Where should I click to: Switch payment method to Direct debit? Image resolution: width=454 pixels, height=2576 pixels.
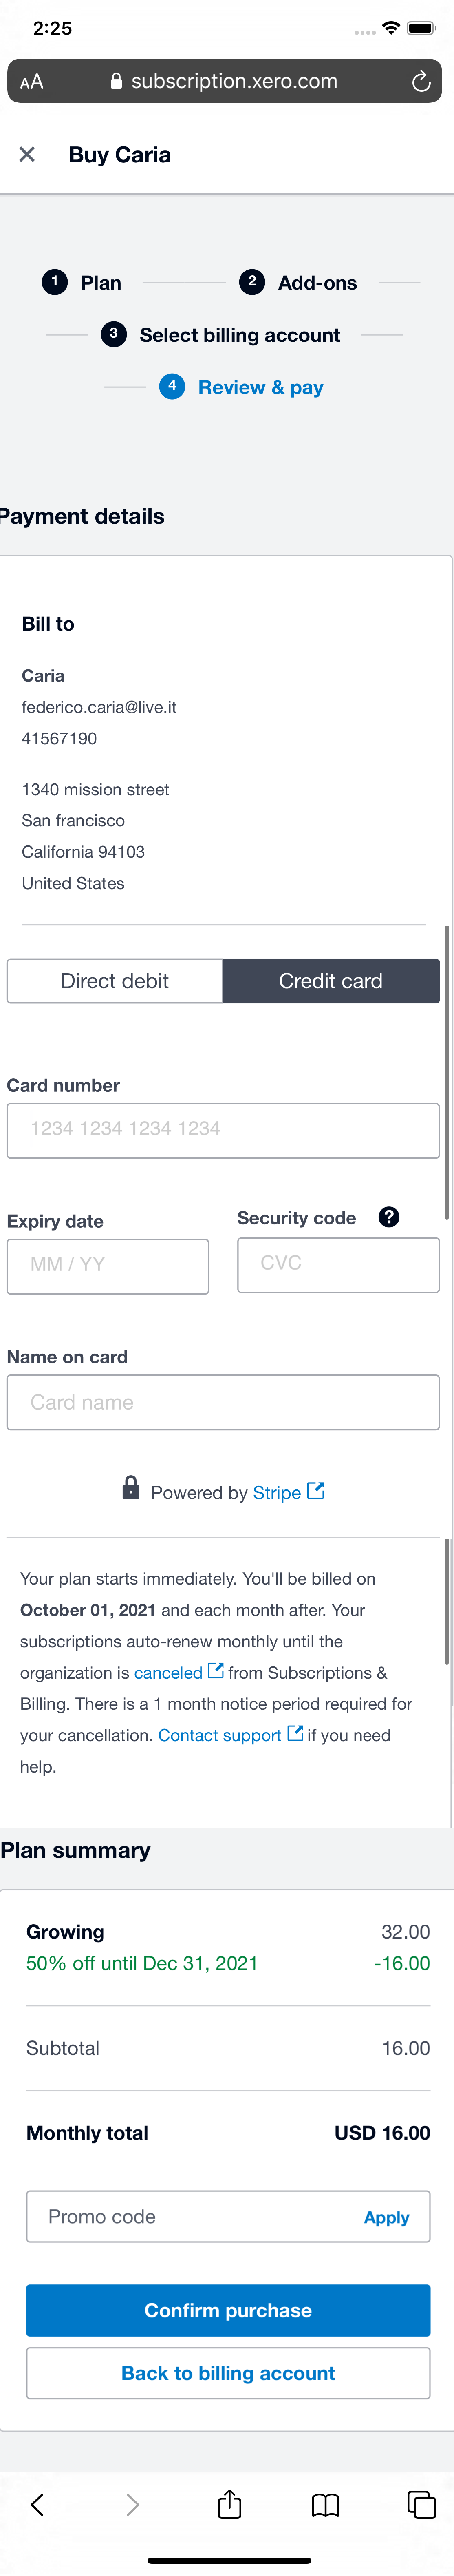[x=114, y=980]
